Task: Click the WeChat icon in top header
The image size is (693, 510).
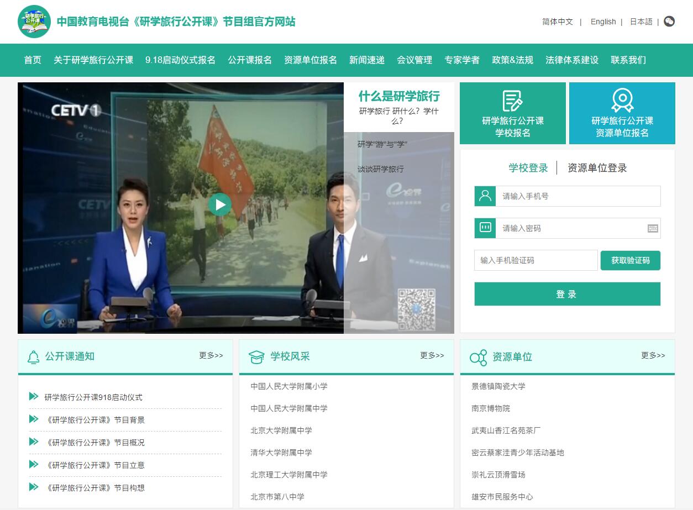Action: click(x=669, y=22)
